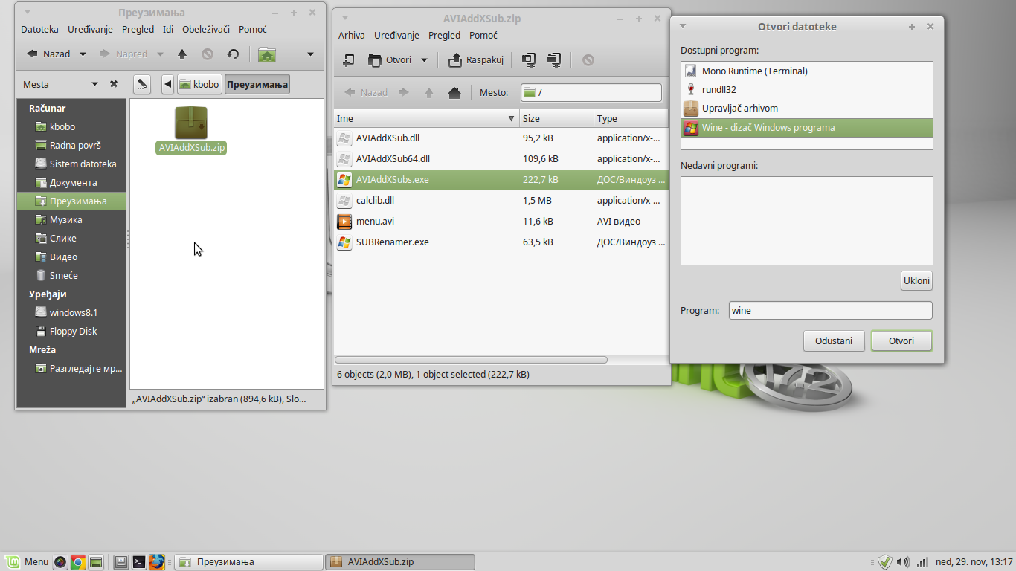Open network tray icon
Viewport: 1016px width, 571px height.
[x=922, y=562]
